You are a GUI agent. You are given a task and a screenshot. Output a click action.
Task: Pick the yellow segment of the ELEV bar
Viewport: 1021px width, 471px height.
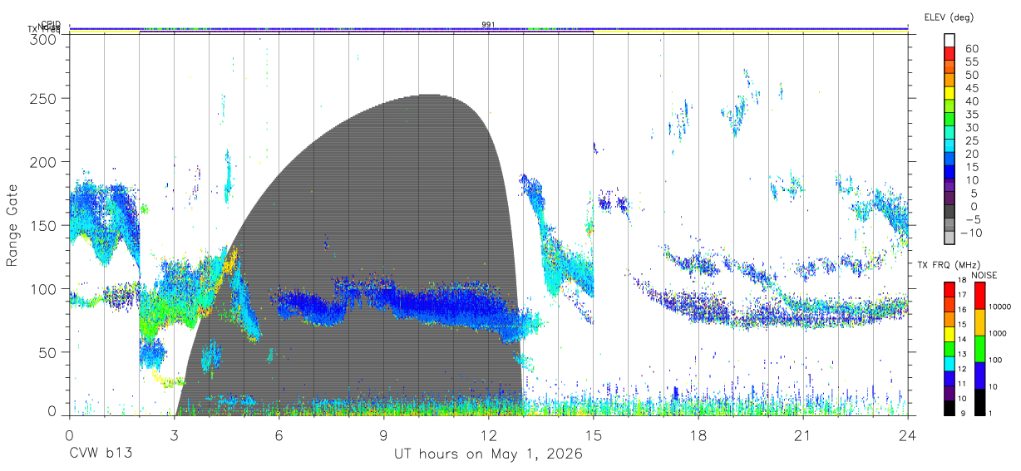pos(949,93)
